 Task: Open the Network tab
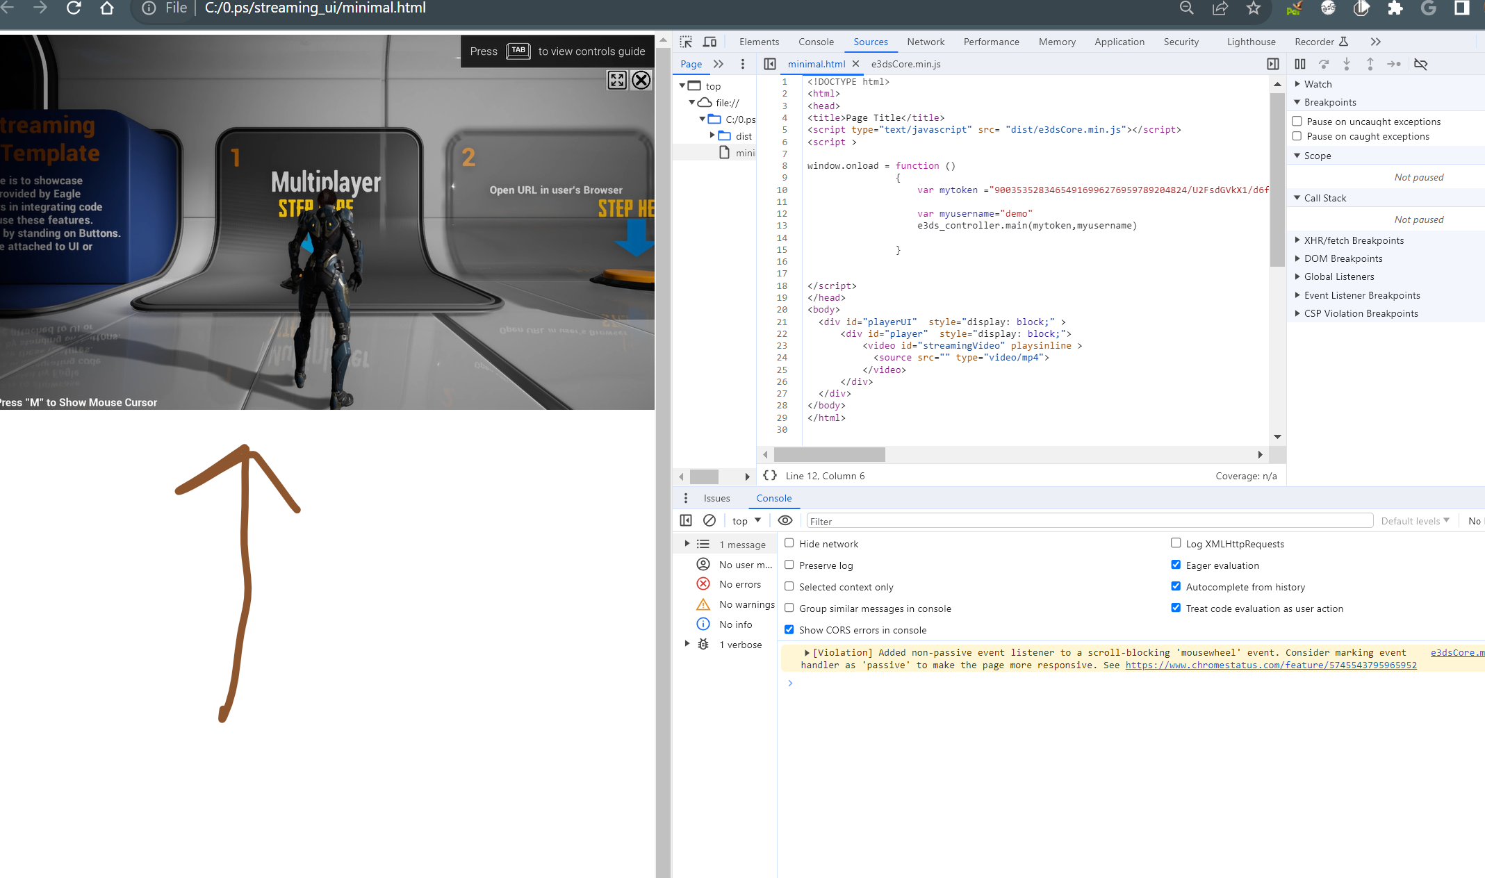point(926,42)
